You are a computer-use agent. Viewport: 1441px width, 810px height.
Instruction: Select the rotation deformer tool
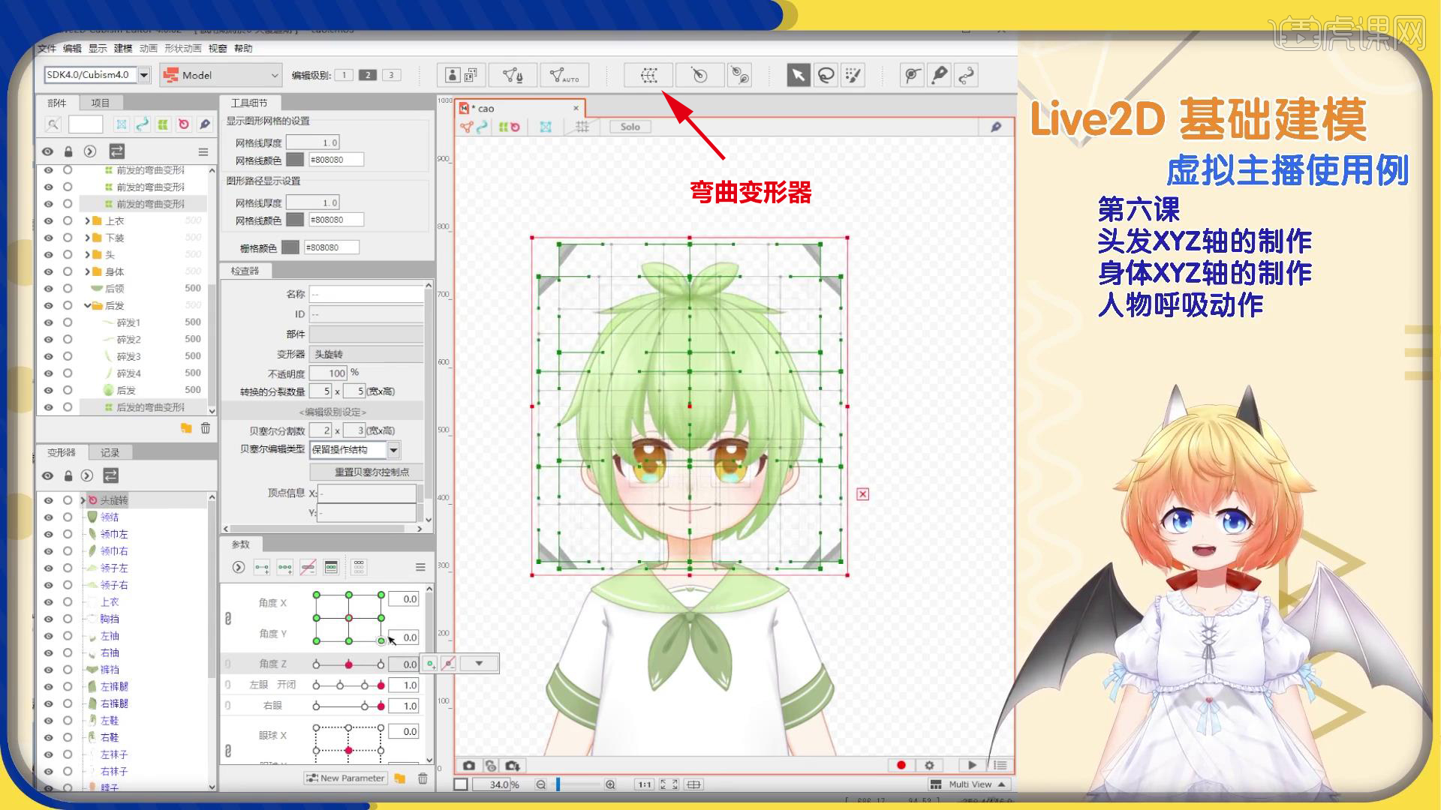699,75
